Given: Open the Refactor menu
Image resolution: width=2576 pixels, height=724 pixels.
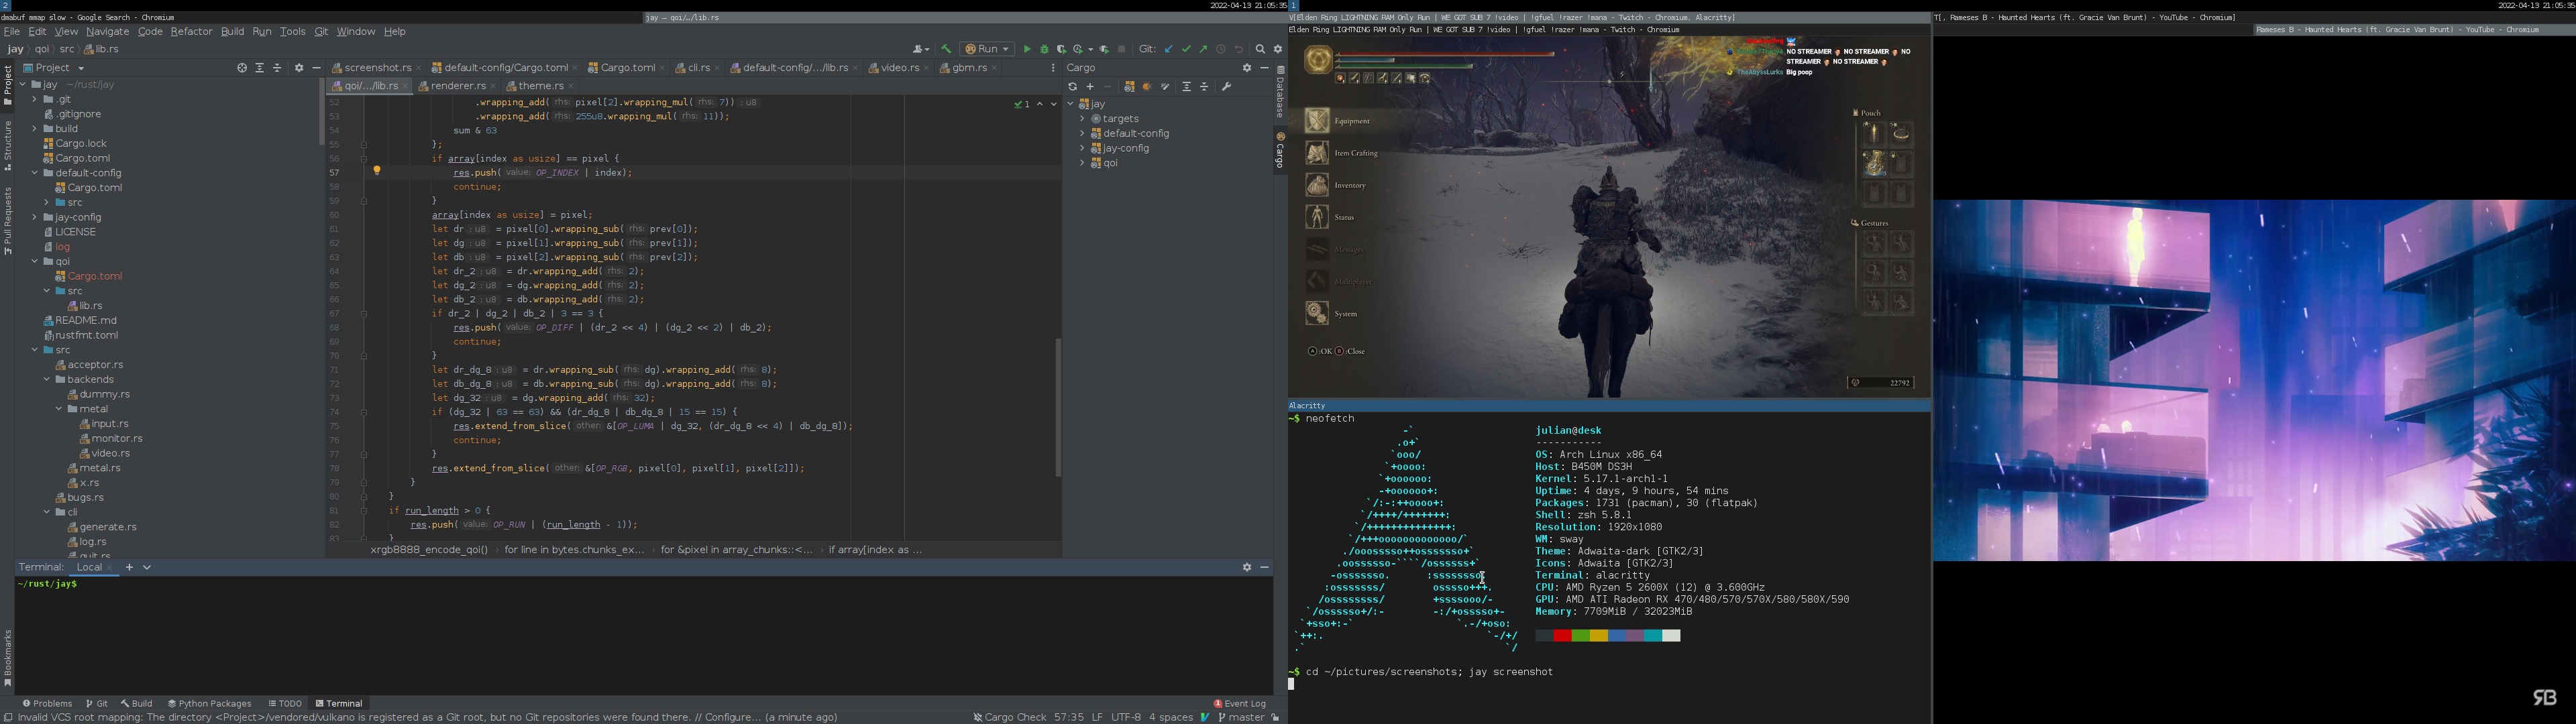Looking at the screenshot, I should click(191, 32).
